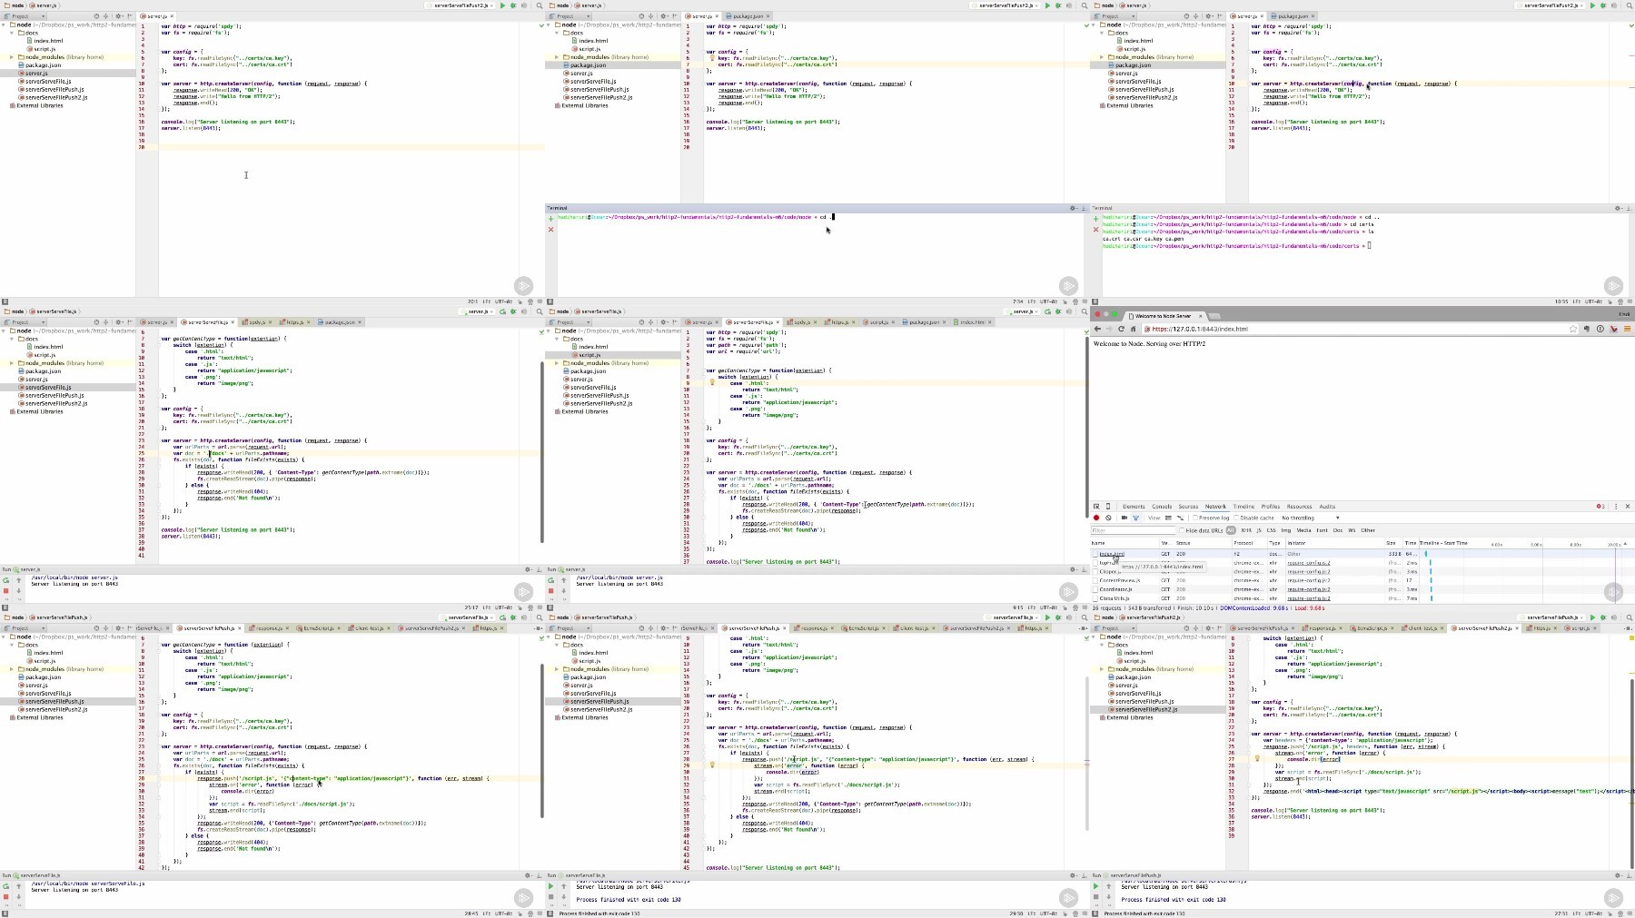Click Collapse All icon in single-tab server.js frame

(x=105, y=16)
